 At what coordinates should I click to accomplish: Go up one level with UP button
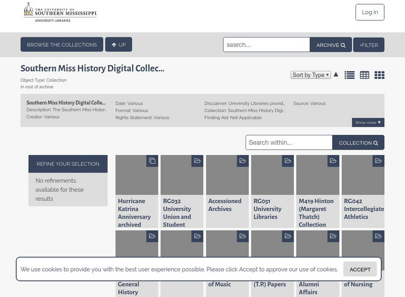pyautogui.click(x=118, y=44)
